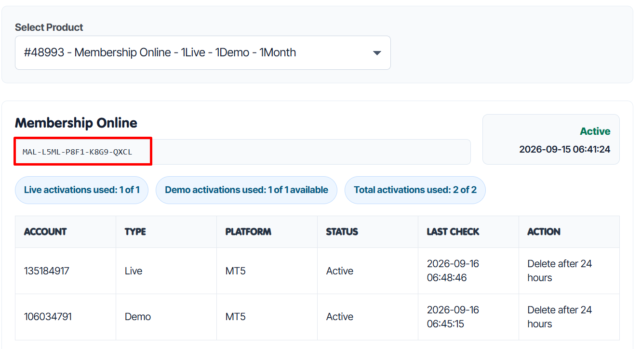Screen dimensions: 641x349
Task: Click the green Active status label
Action: coord(595,131)
